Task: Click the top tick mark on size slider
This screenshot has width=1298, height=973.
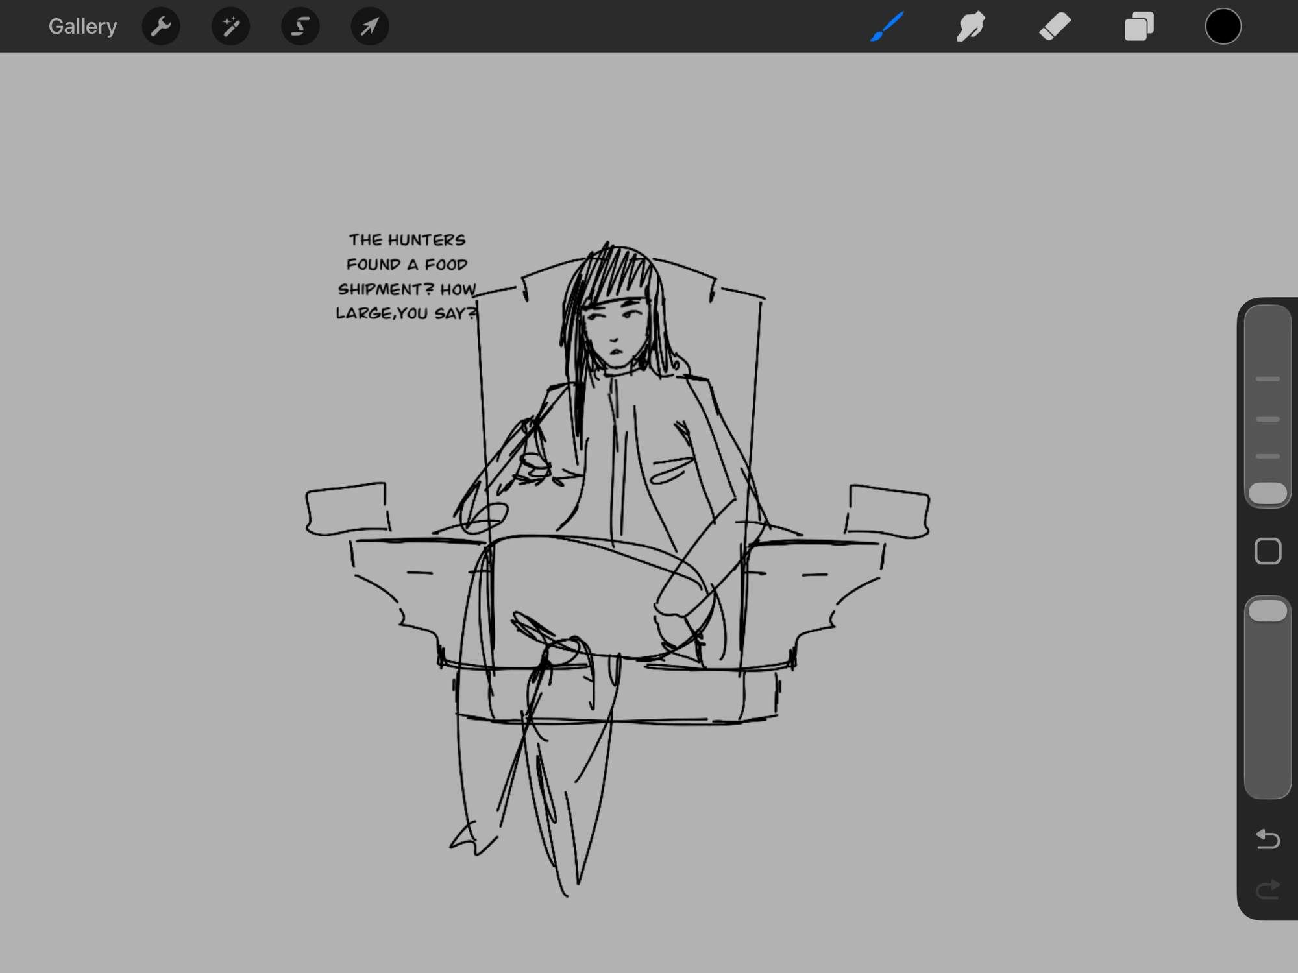Action: click(x=1267, y=379)
